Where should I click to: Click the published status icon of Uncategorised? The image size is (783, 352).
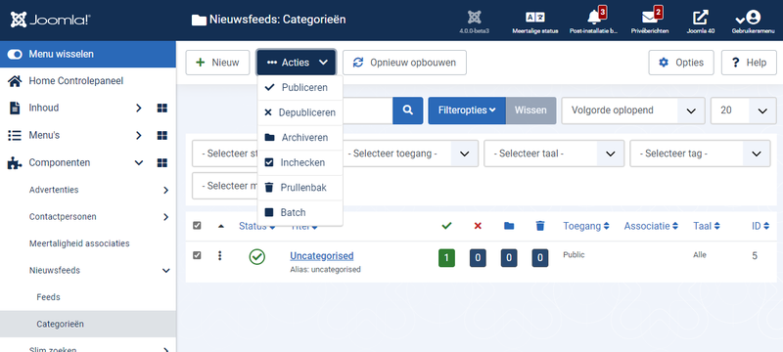257,257
